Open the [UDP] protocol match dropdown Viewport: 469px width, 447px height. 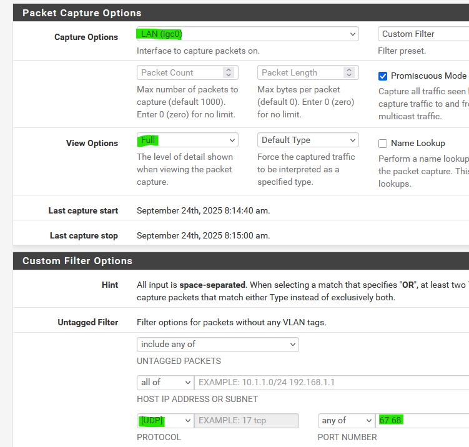click(x=165, y=420)
